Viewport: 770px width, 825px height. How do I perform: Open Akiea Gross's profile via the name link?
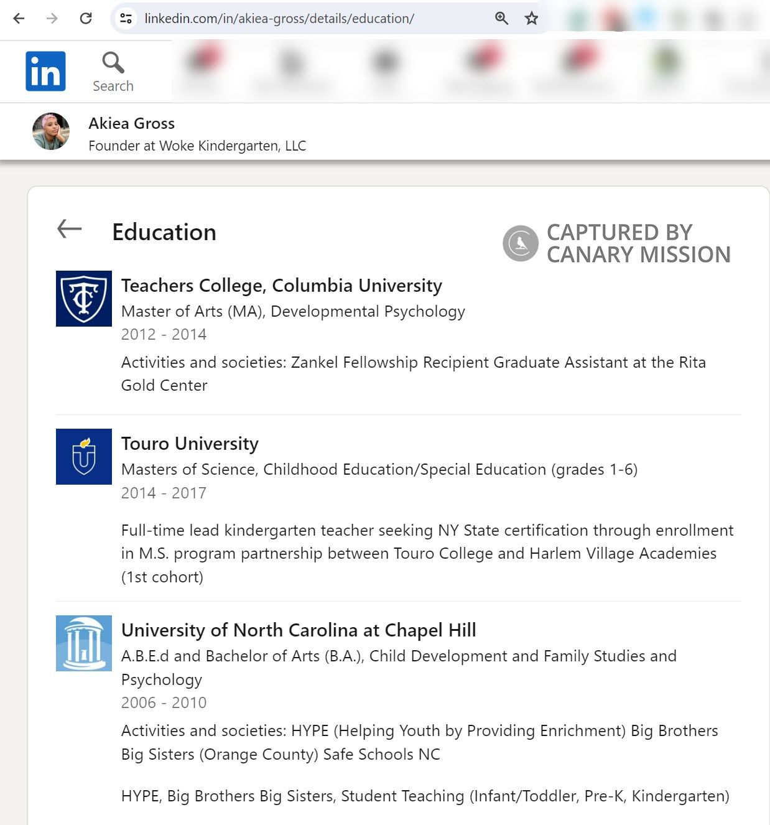[131, 123]
